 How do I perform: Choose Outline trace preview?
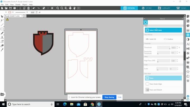(168, 39)
